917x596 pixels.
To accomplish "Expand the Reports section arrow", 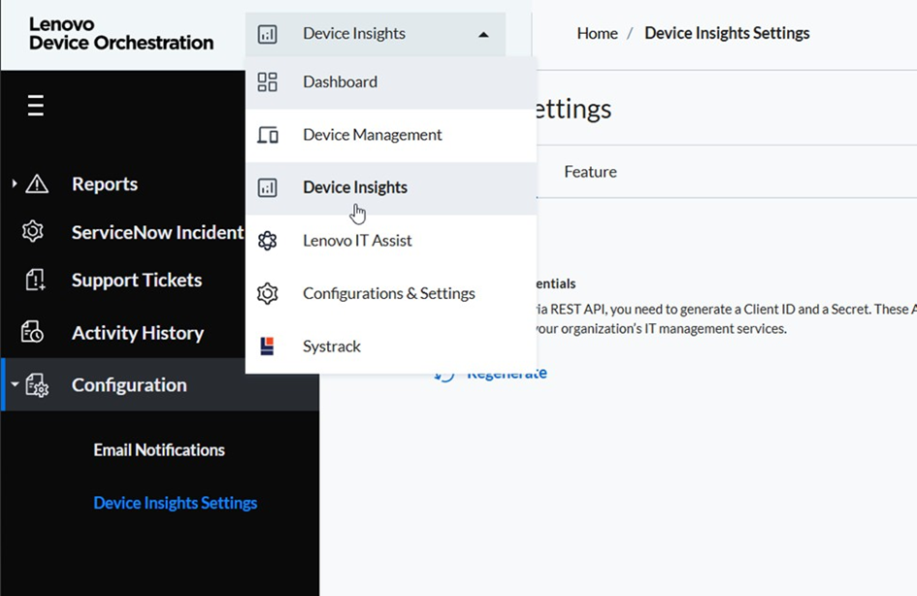I will point(14,184).
